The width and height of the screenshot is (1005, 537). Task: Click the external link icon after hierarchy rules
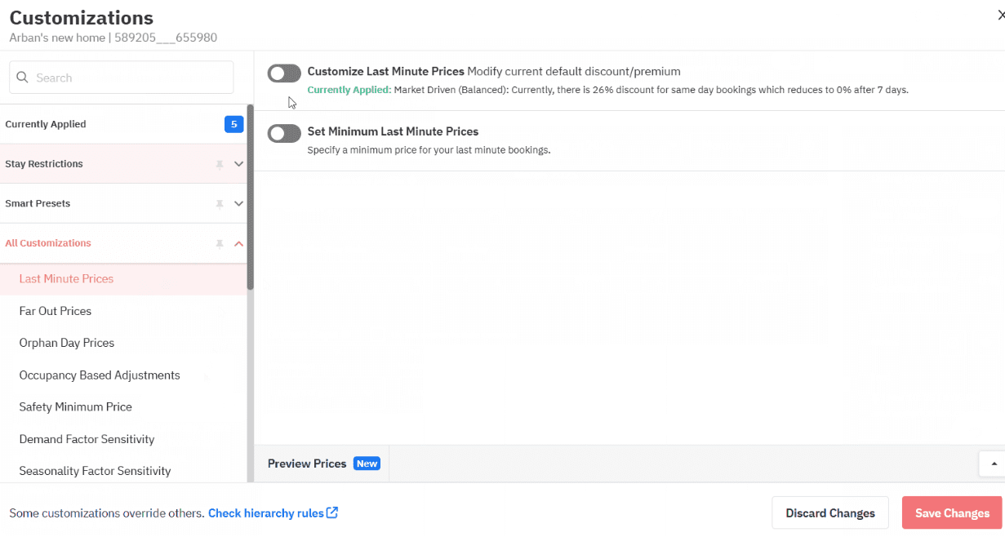pyautogui.click(x=331, y=513)
